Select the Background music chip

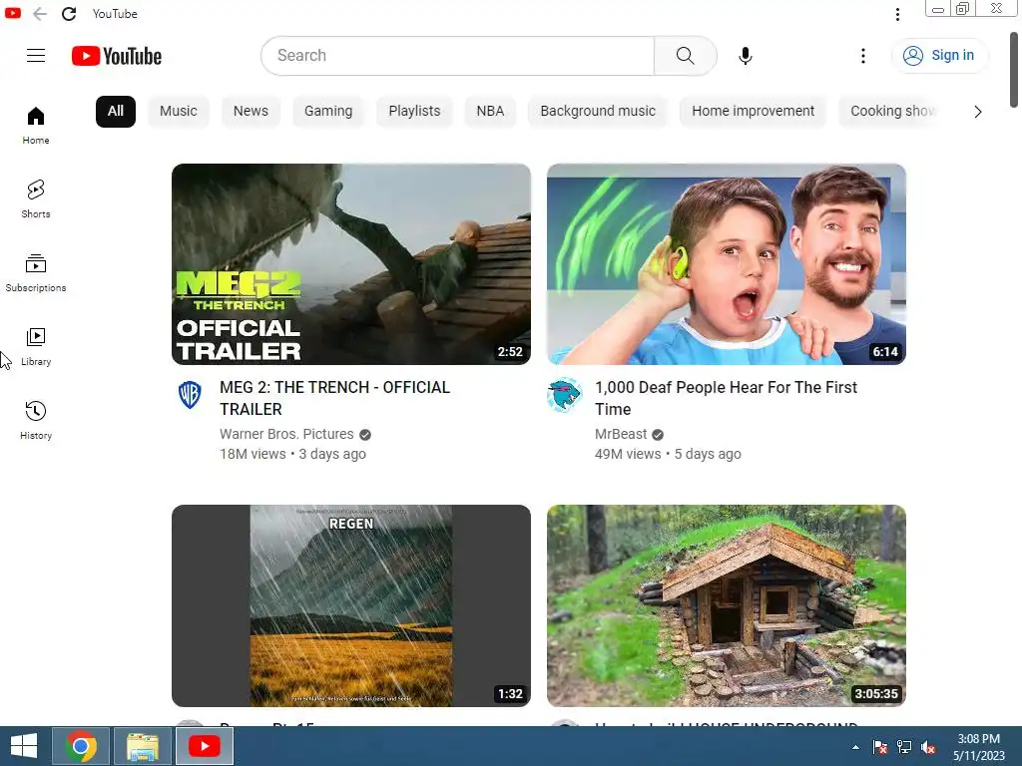(x=598, y=112)
